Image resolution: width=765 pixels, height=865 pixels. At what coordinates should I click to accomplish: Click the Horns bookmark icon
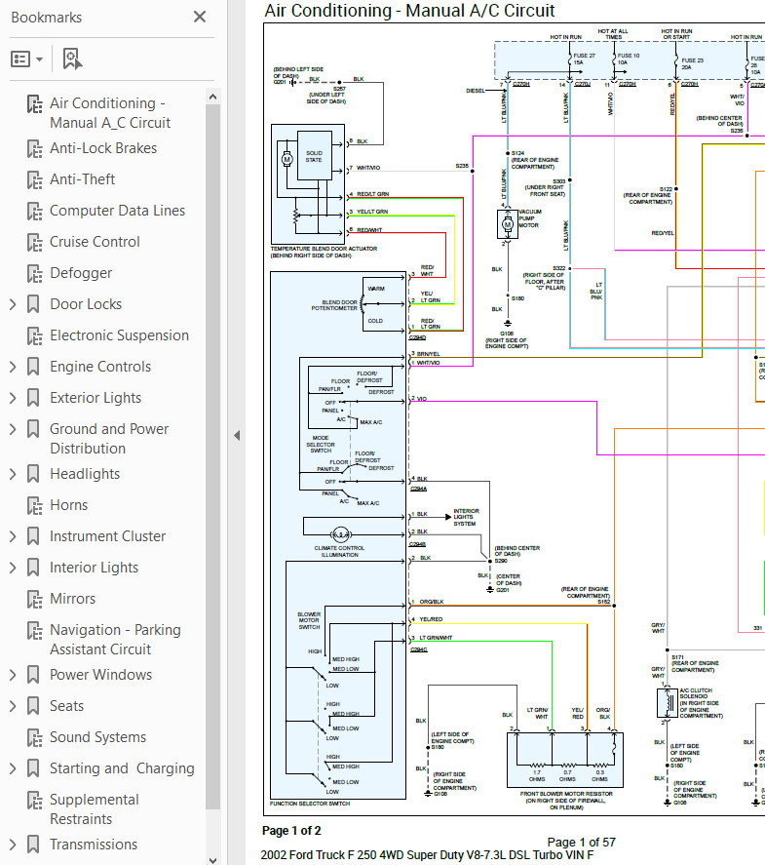34,505
